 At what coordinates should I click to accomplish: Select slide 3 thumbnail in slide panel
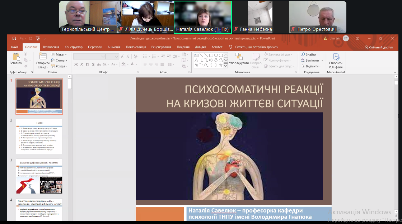pyautogui.click(x=39, y=176)
